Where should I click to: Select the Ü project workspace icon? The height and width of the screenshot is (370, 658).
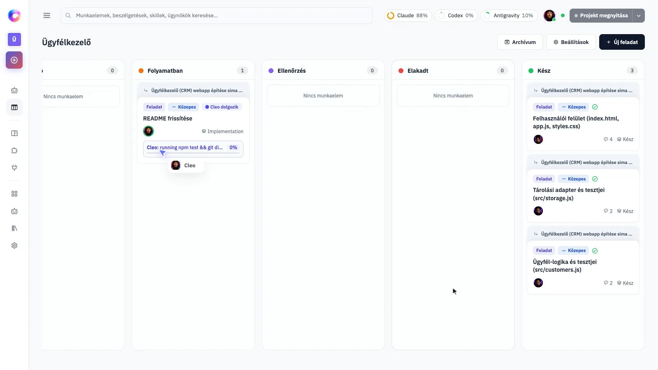click(x=14, y=39)
